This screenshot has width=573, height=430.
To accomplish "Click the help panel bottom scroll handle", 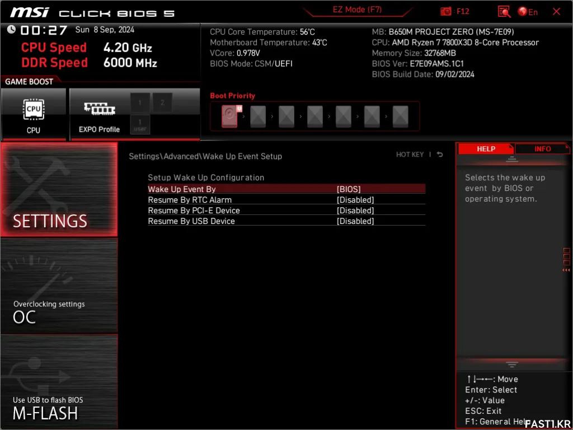I will click(x=512, y=364).
